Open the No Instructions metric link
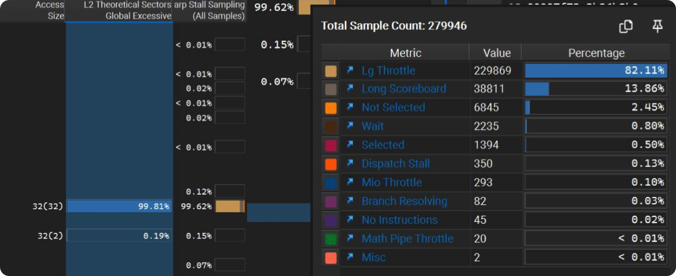This screenshot has width=676, height=276. 400,220
